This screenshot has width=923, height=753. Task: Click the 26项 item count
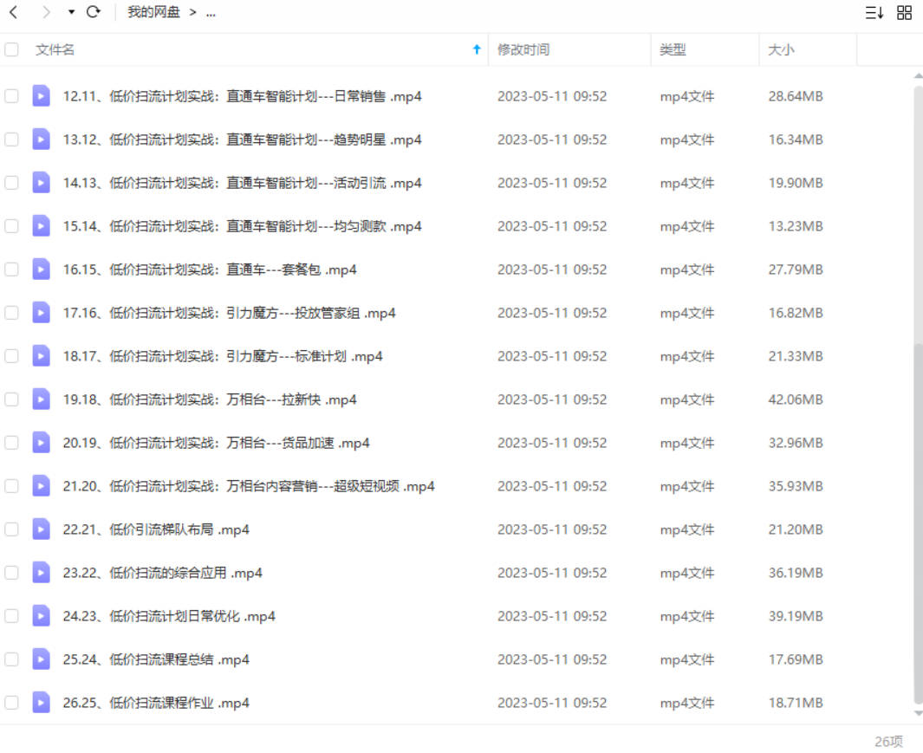[888, 741]
